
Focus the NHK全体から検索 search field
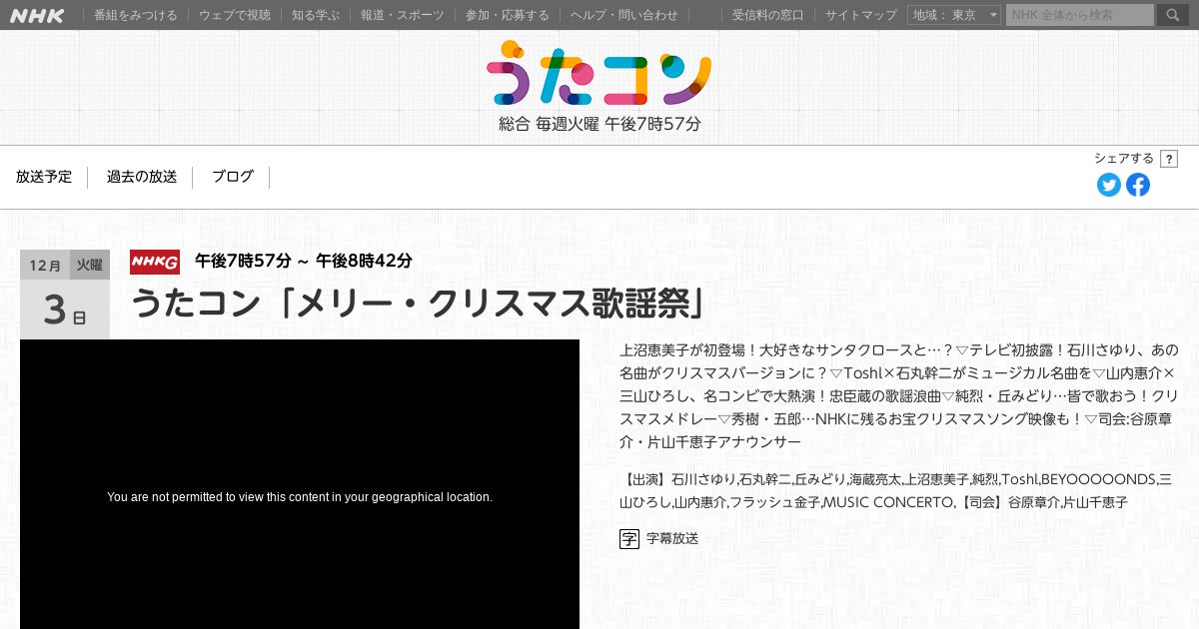(x=1080, y=15)
